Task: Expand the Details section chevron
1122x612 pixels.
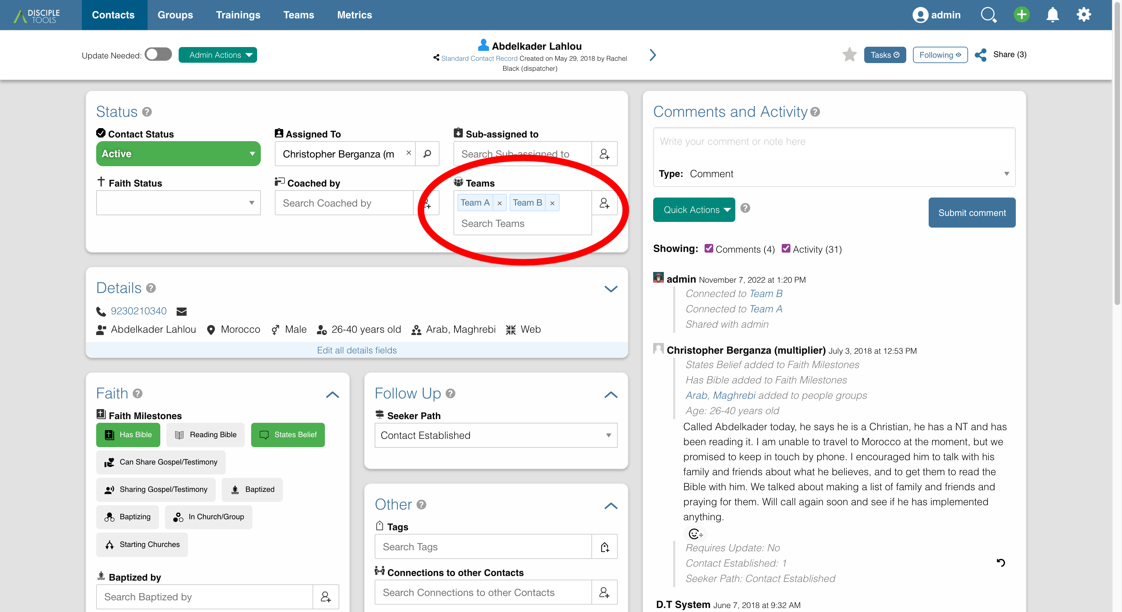Action: pyautogui.click(x=611, y=289)
